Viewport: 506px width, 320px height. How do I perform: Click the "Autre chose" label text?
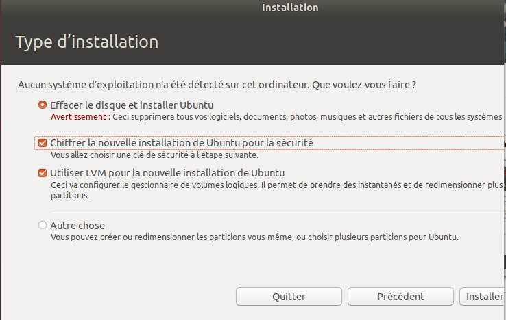tap(77, 225)
